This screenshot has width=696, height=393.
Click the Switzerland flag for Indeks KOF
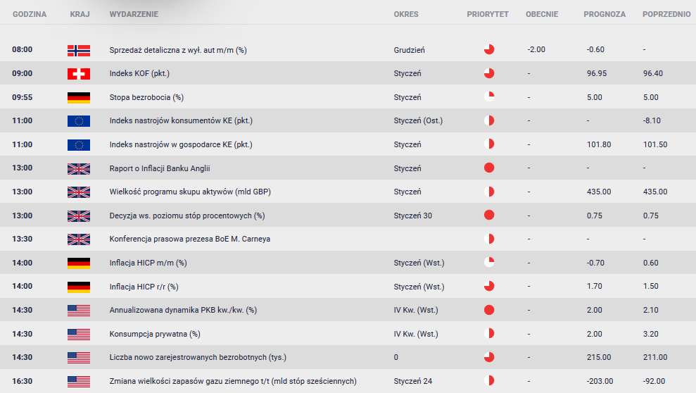pos(79,74)
